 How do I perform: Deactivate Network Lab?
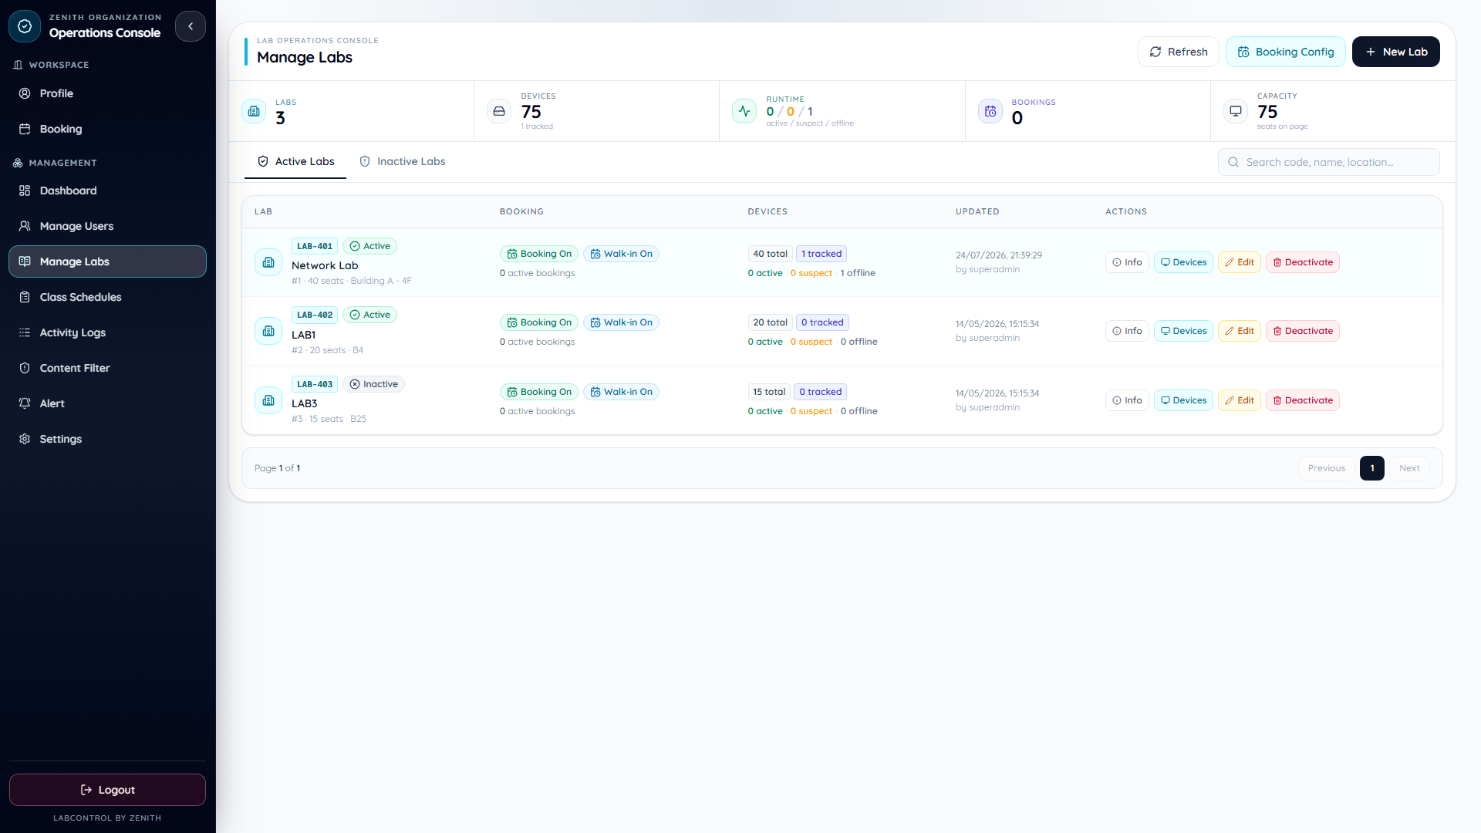coord(1302,262)
